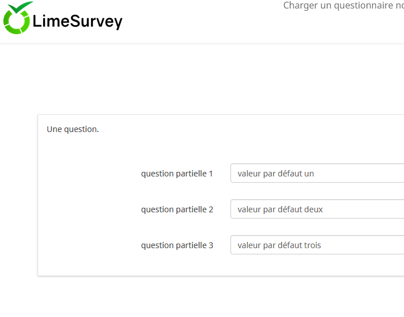Click the LimeSurvey wordmark text

point(77,22)
